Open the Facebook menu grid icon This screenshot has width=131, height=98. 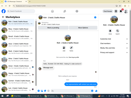click(116, 11)
